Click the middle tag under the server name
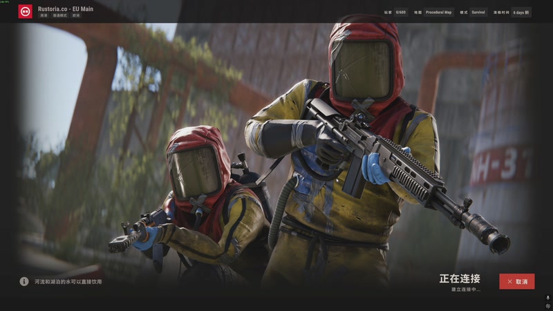Viewport: 553px width, 311px height. click(x=59, y=15)
